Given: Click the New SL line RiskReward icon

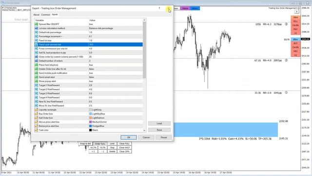Looking at the screenshot, I should point(36,102).
